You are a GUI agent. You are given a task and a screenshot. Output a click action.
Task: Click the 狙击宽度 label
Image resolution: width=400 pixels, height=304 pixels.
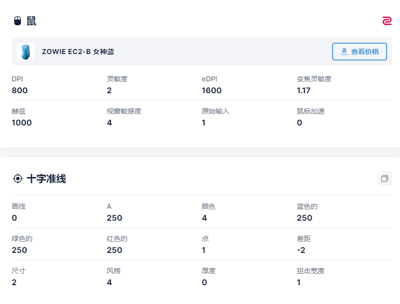[311, 271]
